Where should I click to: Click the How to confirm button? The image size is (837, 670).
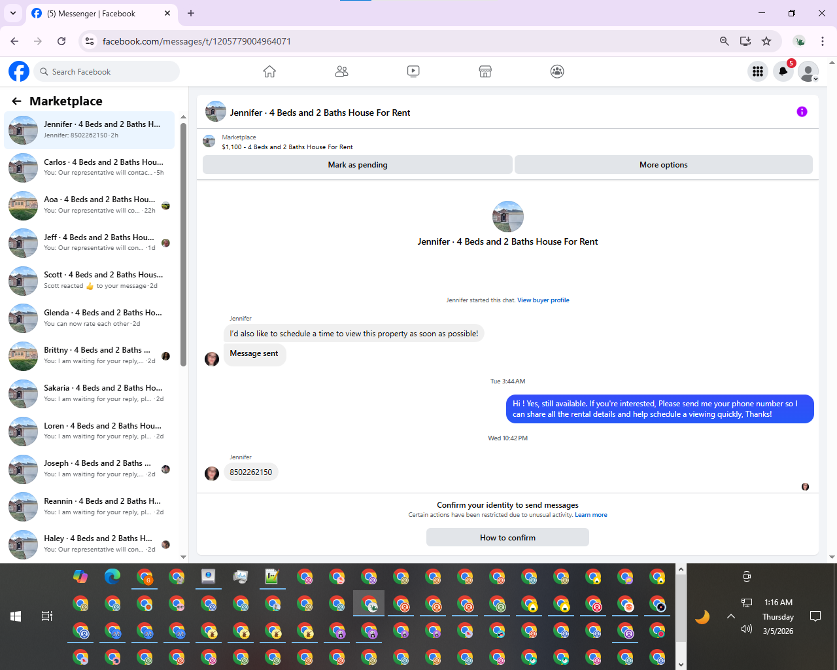(x=507, y=537)
